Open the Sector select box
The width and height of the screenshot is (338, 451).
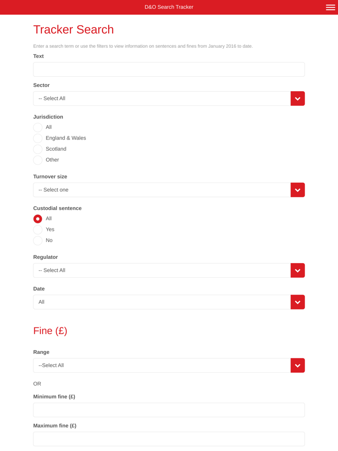click(x=162, y=99)
